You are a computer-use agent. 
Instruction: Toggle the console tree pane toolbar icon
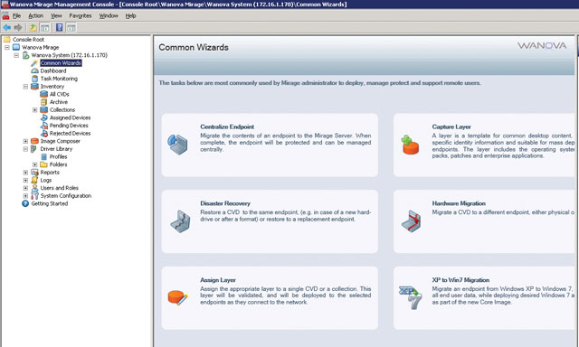tap(44, 27)
